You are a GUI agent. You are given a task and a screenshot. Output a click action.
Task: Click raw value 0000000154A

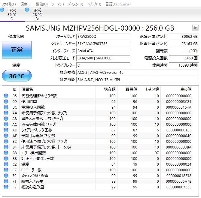point(178,107)
